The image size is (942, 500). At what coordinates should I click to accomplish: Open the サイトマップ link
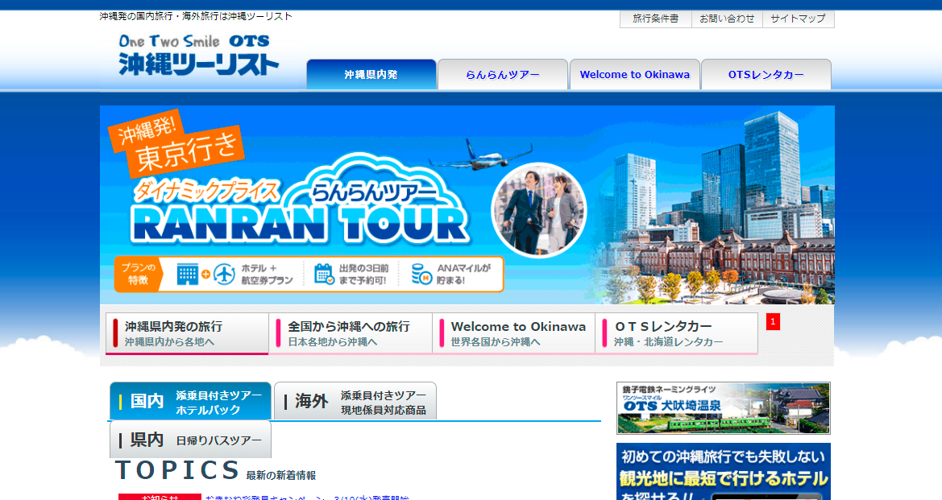click(798, 19)
